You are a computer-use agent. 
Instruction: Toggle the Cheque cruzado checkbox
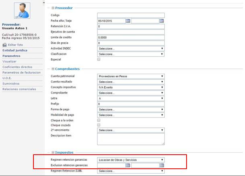pyautogui.click(x=99, y=125)
